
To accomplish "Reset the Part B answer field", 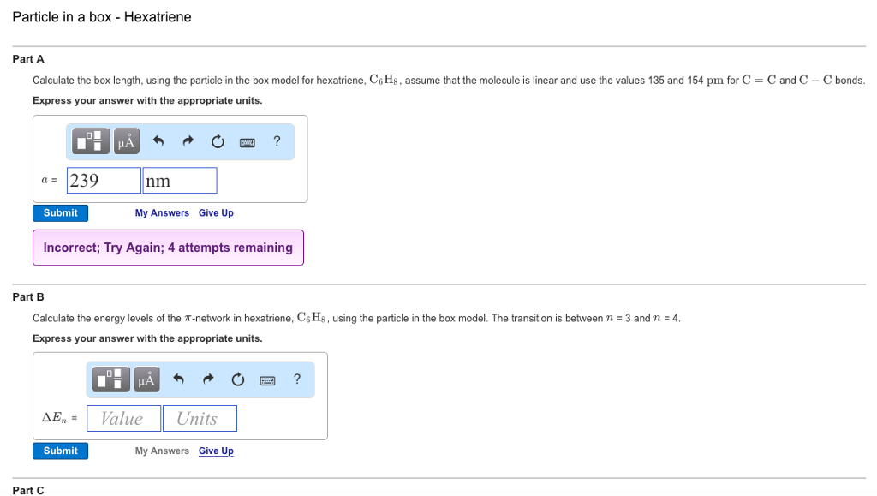I will pyautogui.click(x=237, y=379).
